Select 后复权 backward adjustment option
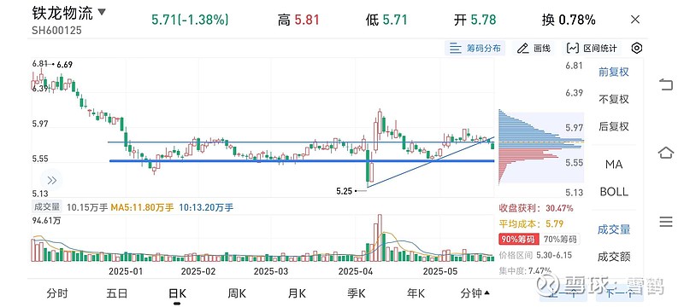This screenshot has height=307, width=684. [614, 126]
